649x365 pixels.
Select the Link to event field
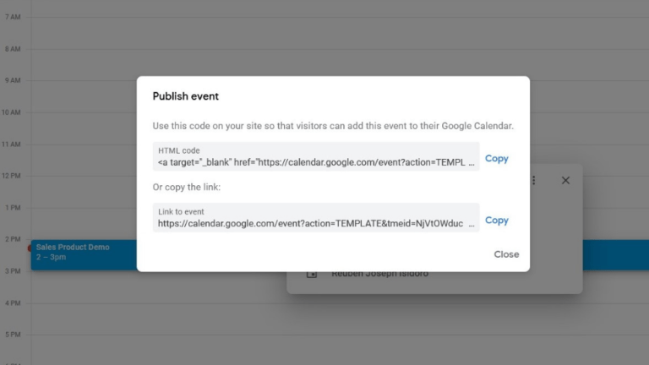pos(316,218)
